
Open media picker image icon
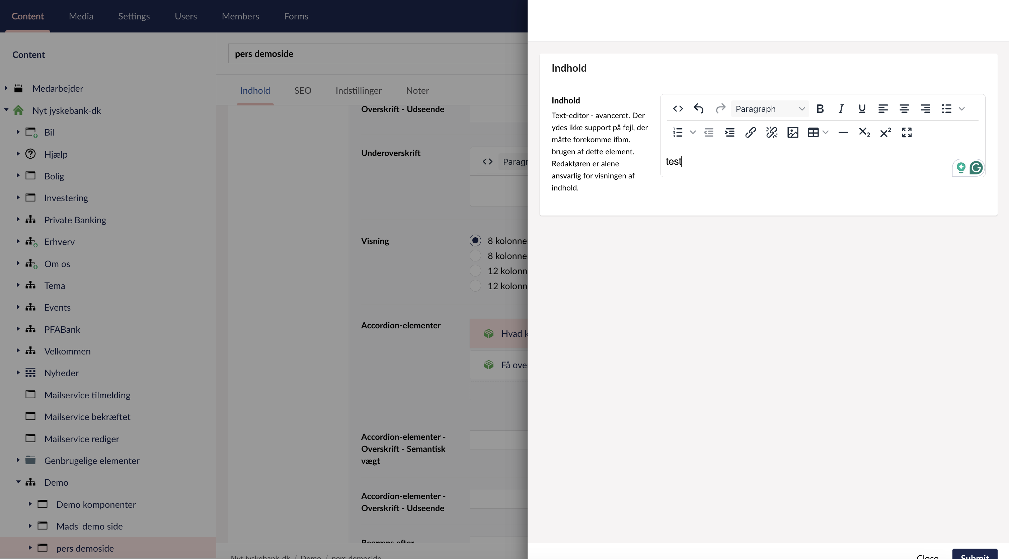[x=793, y=133]
